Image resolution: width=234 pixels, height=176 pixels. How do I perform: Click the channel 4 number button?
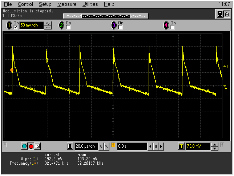click(x=166, y=25)
